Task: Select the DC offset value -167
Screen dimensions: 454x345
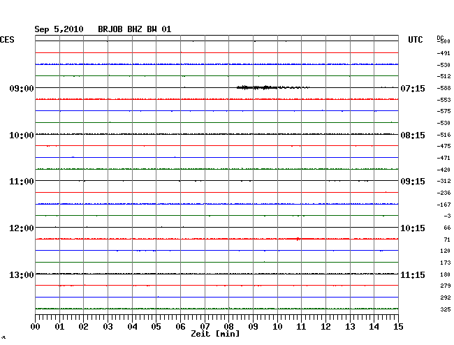Action: 444,205
